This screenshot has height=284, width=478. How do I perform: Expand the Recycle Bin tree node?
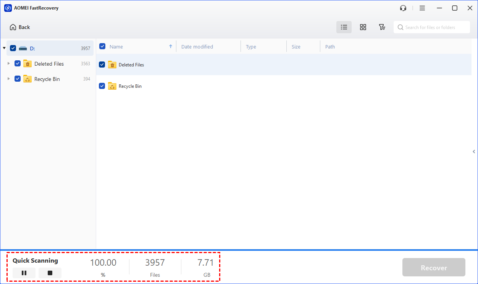coord(9,79)
